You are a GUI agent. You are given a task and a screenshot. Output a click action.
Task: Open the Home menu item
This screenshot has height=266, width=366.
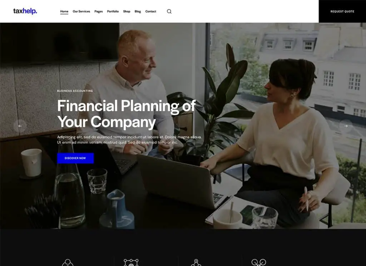pos(64,11)
